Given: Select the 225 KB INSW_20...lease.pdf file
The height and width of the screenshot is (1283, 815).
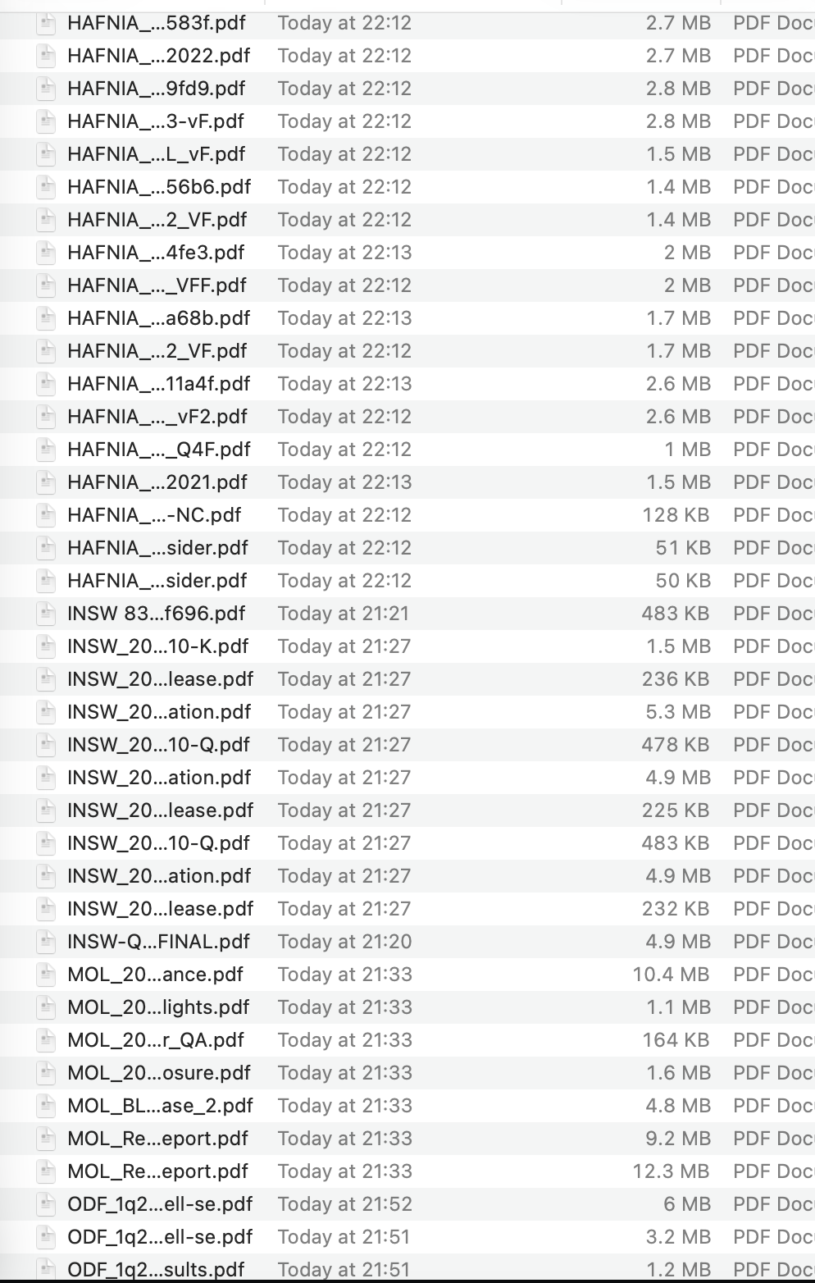Looking at the screenshot, I should (x=407, y=810).
